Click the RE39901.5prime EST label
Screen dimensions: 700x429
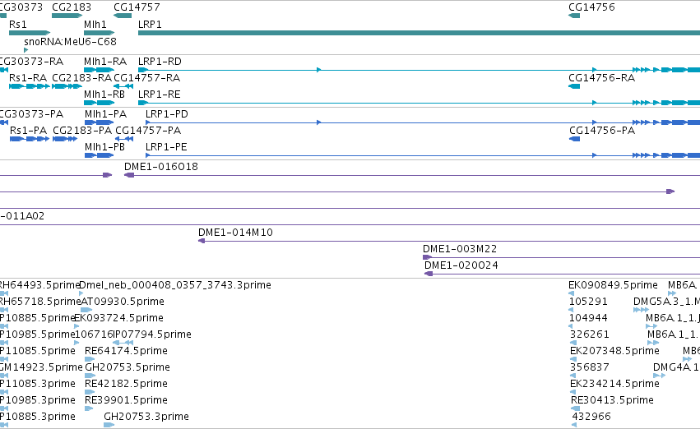(x=127, y=400)
